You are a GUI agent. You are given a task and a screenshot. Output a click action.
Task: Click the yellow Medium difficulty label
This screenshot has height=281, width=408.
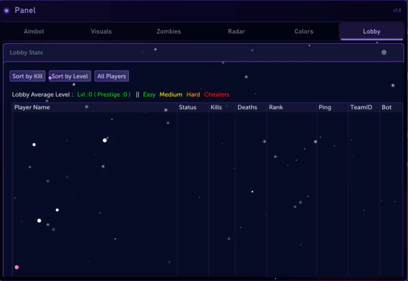coord(170,94)
